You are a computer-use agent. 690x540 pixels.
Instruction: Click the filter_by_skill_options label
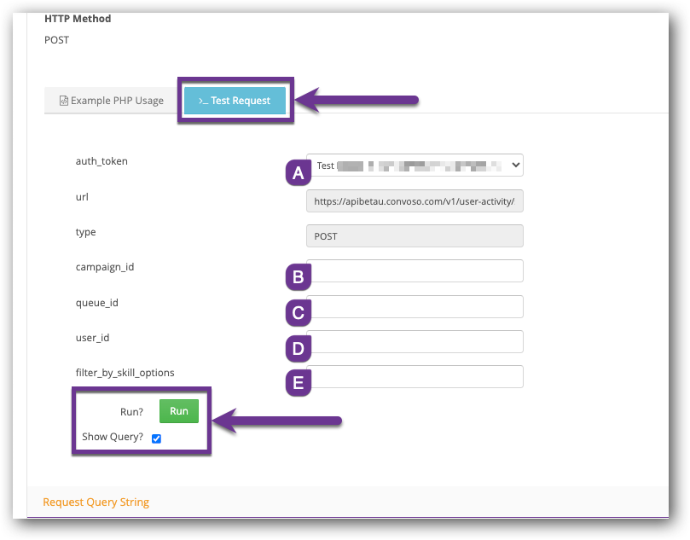pos(125,373)
